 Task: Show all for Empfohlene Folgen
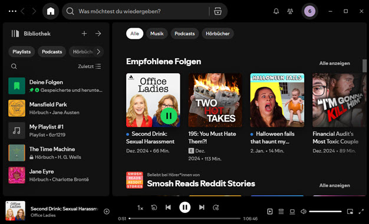334,63
